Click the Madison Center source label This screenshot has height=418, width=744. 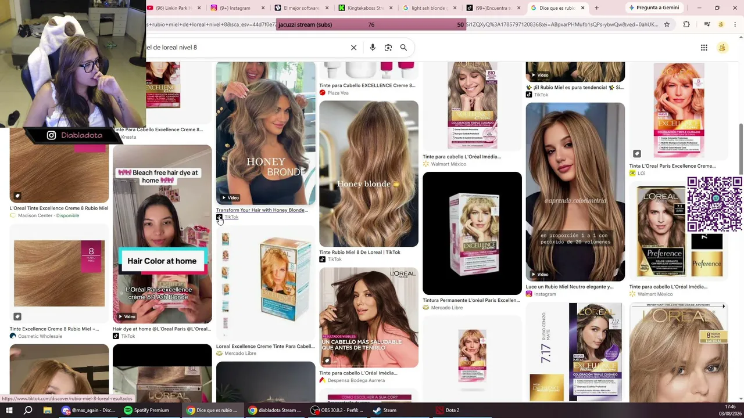tap(35, 215)
